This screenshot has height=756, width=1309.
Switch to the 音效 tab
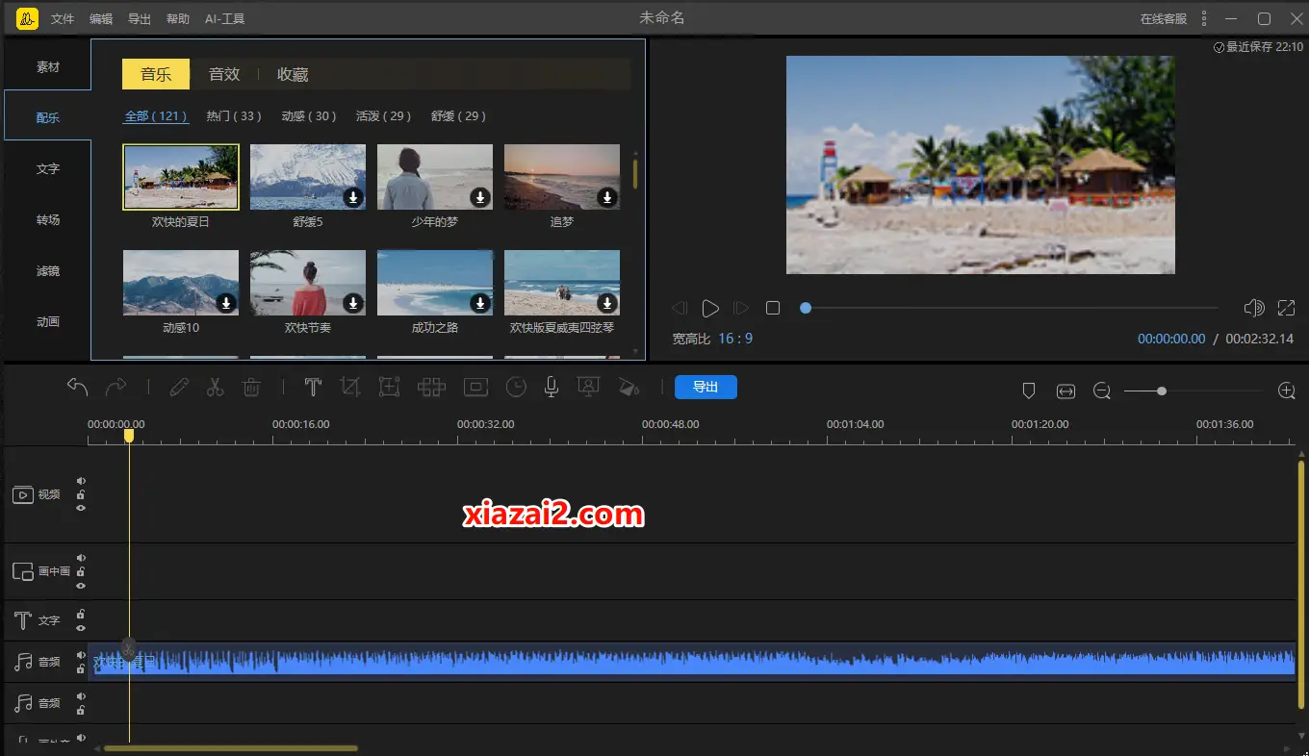(x=224, y=74)
